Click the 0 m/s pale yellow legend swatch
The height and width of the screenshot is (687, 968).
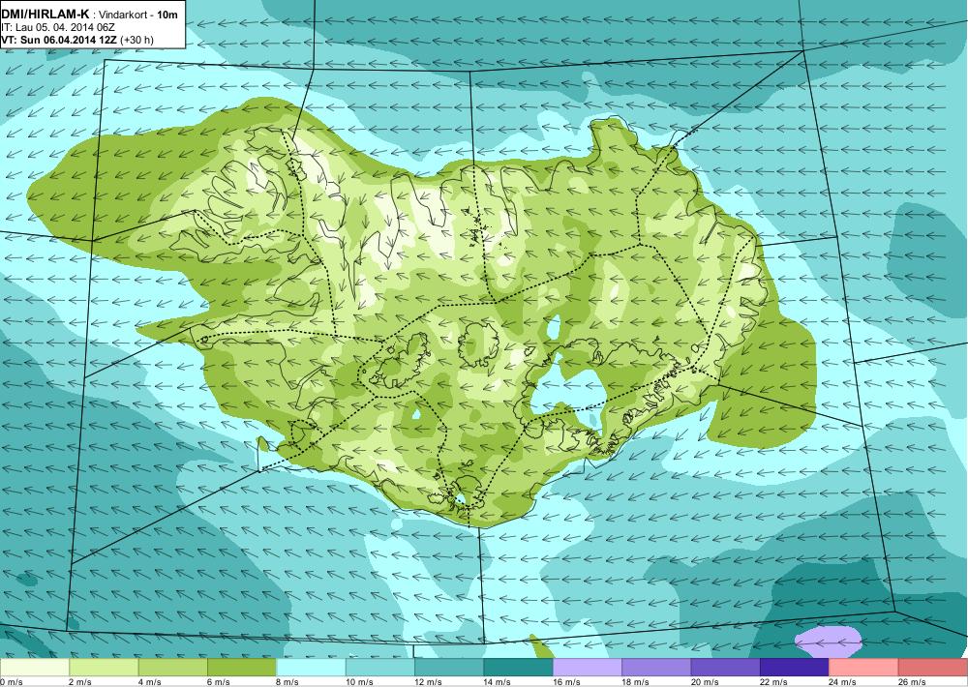click(35, 668)
